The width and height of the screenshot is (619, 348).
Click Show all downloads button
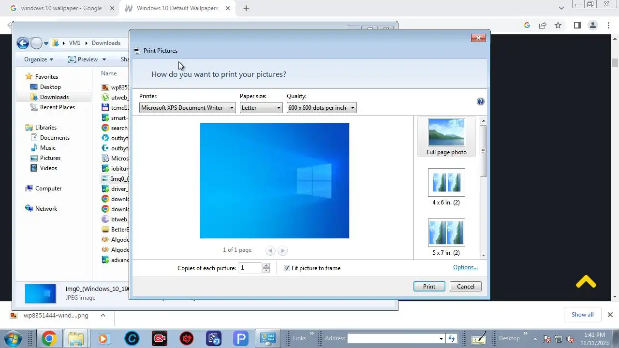pyautogui.click(x=582, y=315)
